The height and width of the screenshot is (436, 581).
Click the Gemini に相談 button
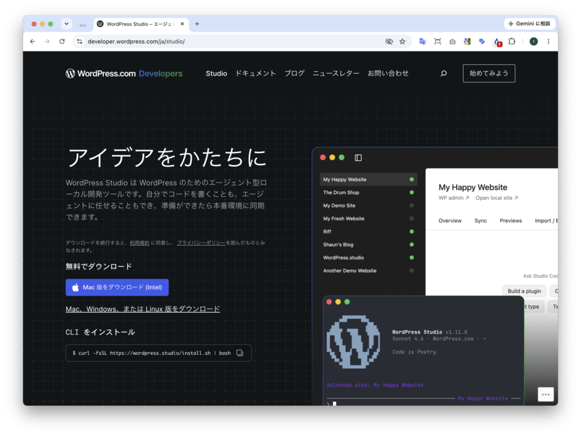[529, 24]
